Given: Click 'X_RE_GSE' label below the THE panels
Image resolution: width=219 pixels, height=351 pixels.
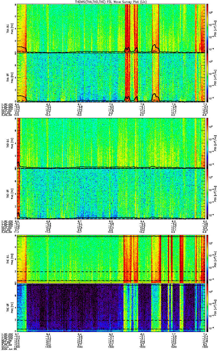Looking at the screenshot, I should click(x=7, y=334).
